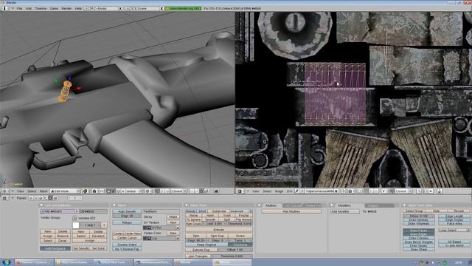Open the Global orientation dropdown
Image resolution: width=472 pixels, height=266 pixels.
pos(134,191)
